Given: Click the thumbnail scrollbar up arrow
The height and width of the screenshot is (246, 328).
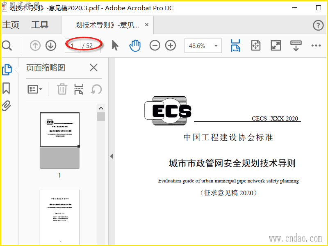Looking at the screenshot, I should (x=101, y=108).
